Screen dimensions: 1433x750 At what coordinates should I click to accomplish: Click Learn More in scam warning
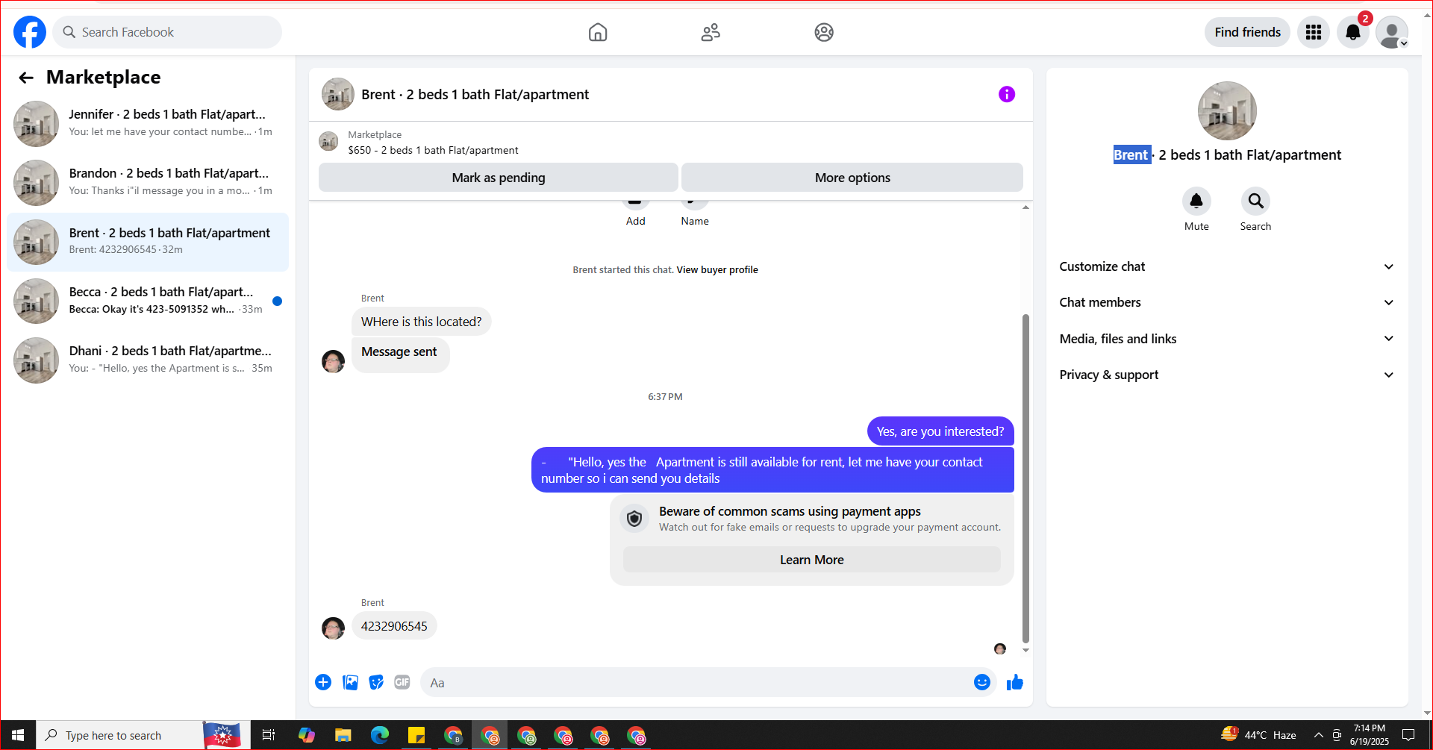[812, 560]
